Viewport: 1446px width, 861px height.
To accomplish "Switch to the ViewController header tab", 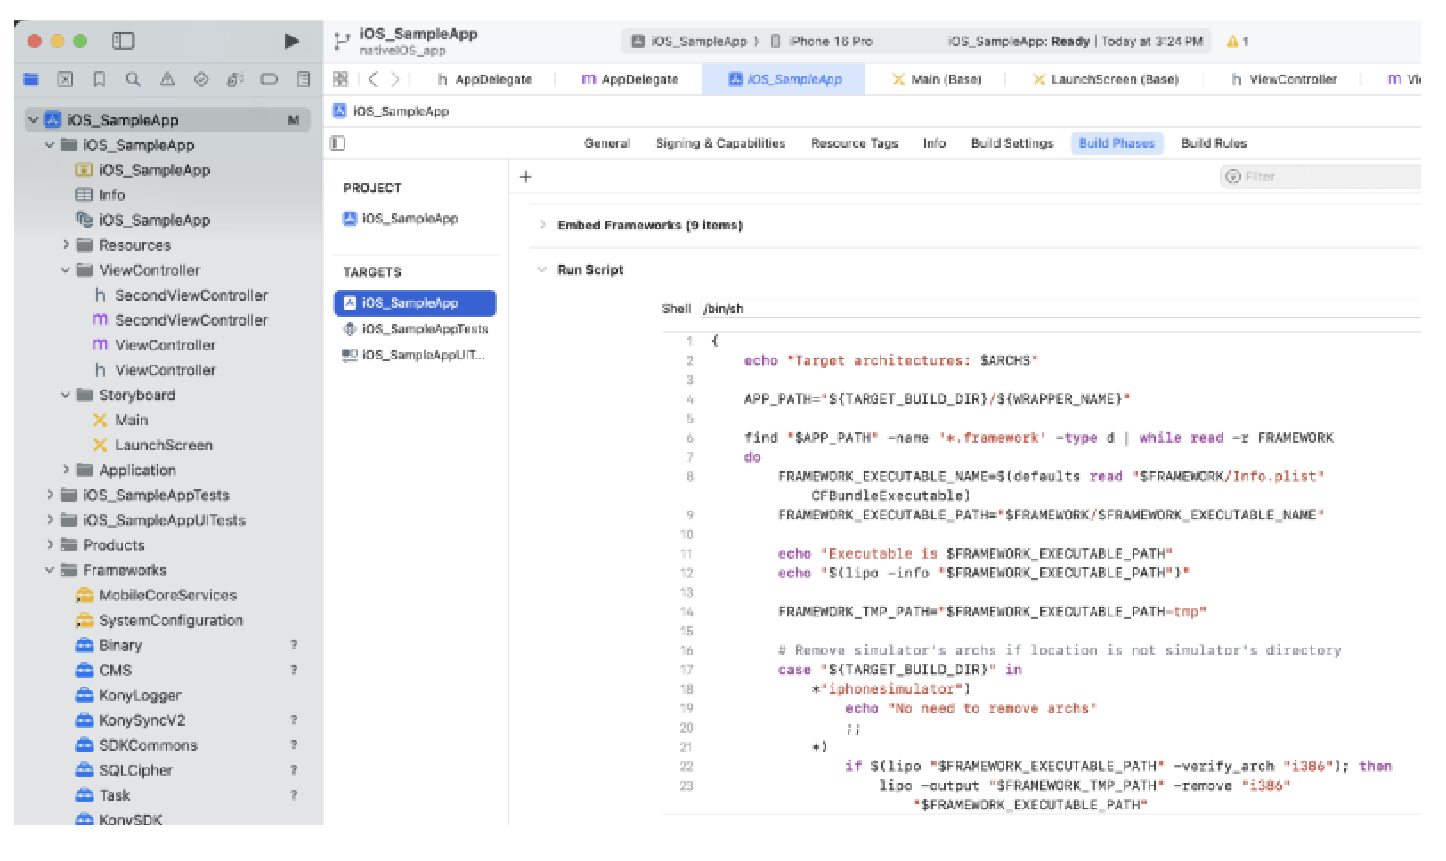I will [1284, 79].
